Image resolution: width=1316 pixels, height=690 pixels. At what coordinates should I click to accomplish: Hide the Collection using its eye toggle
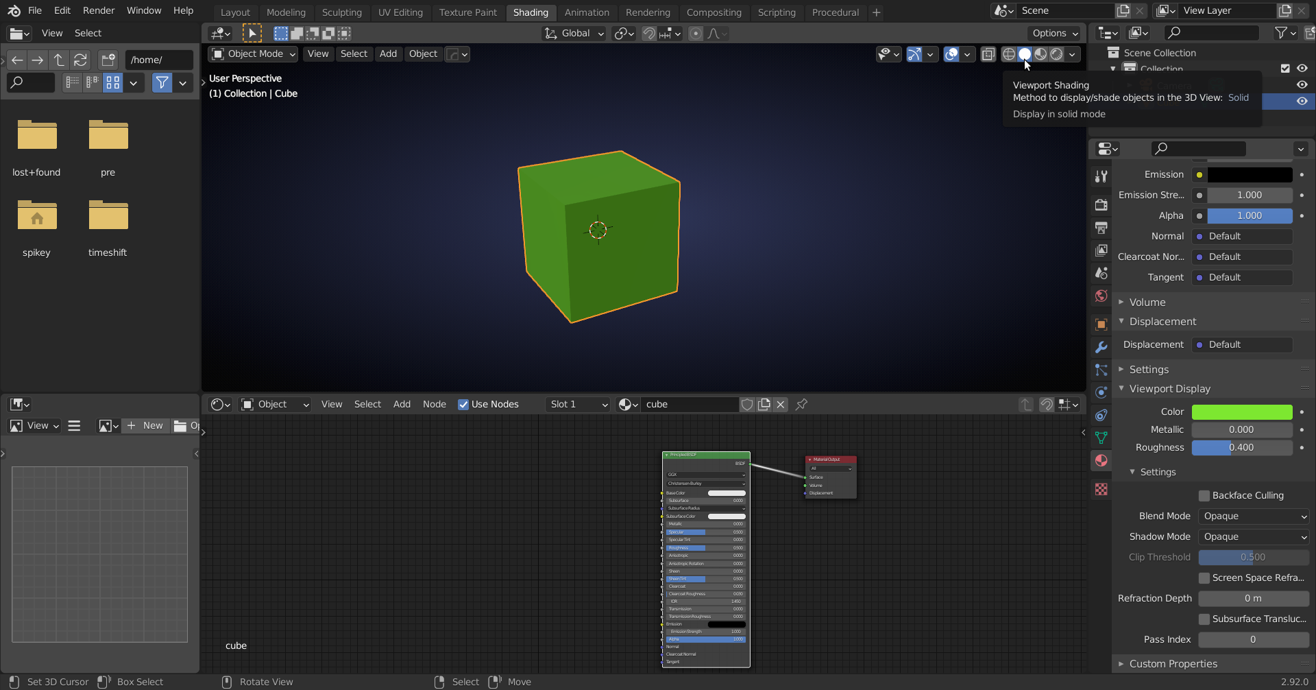[x=1302, y=68]
